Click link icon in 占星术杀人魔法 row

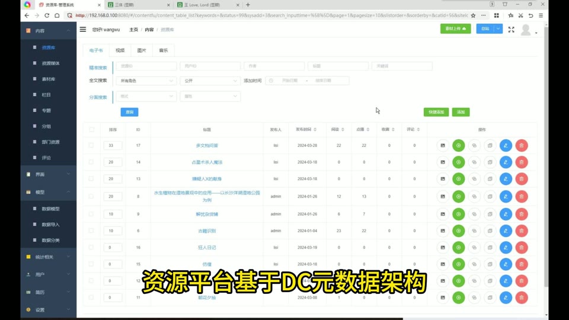coord(474,162)
